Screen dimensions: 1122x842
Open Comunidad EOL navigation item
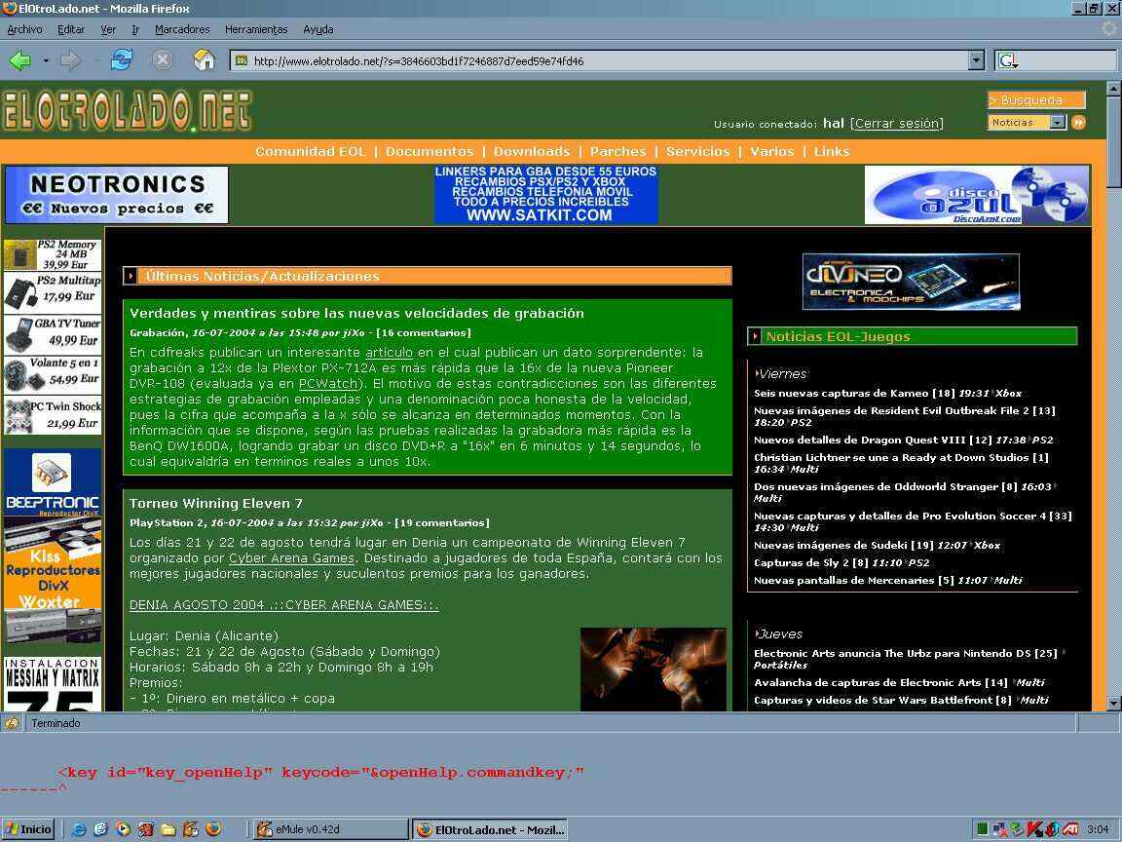click(311, 151)
